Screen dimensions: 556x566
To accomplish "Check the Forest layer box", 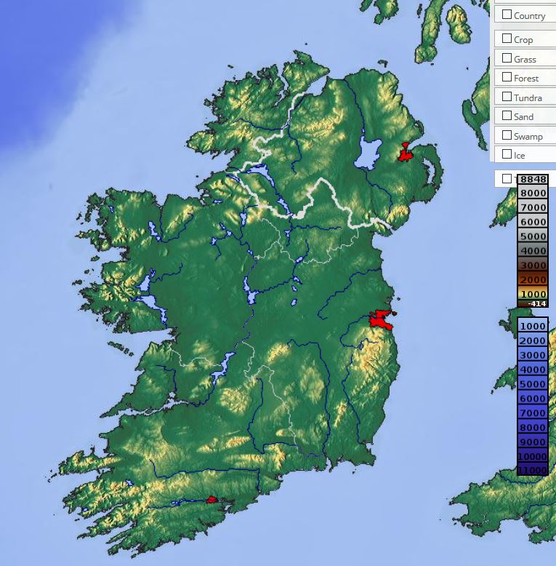I will point(507,77).
